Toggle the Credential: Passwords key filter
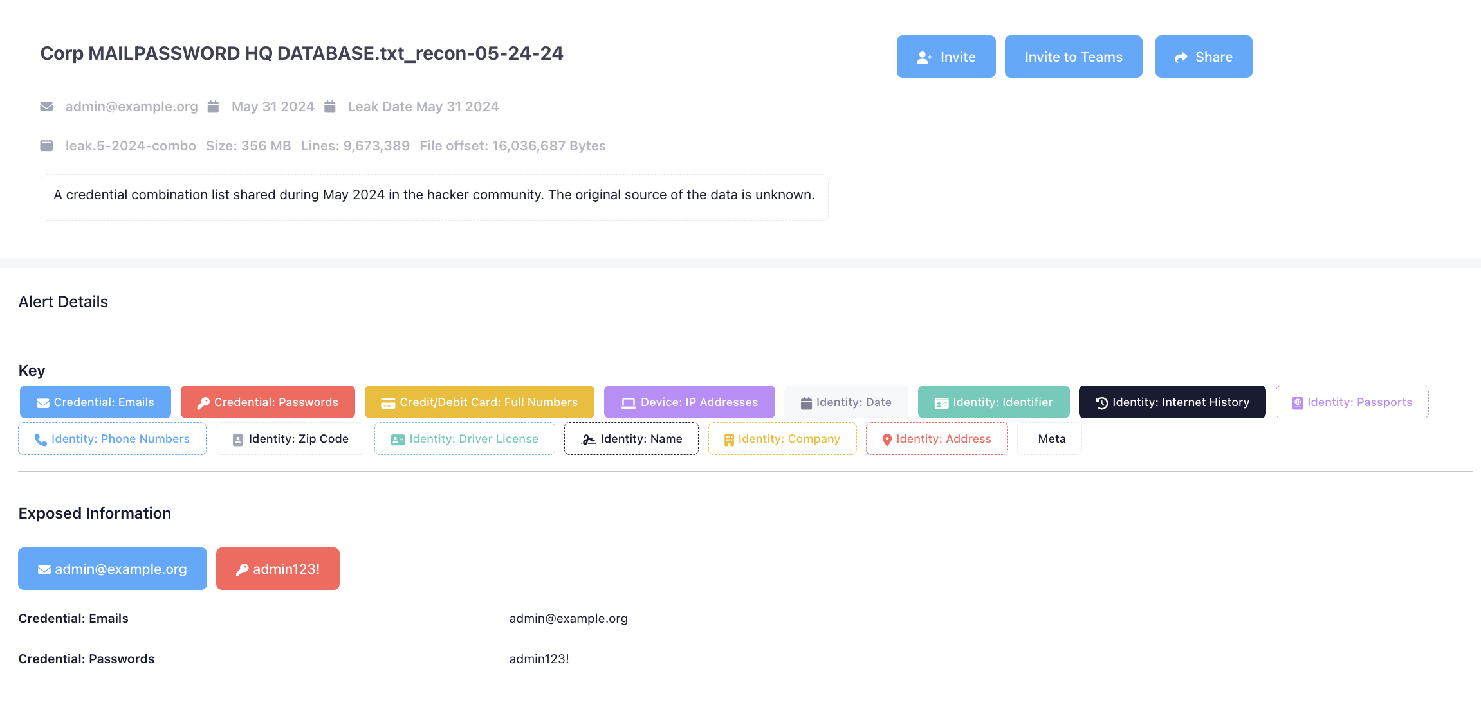The image size is (1481, 712). (268, 402)
